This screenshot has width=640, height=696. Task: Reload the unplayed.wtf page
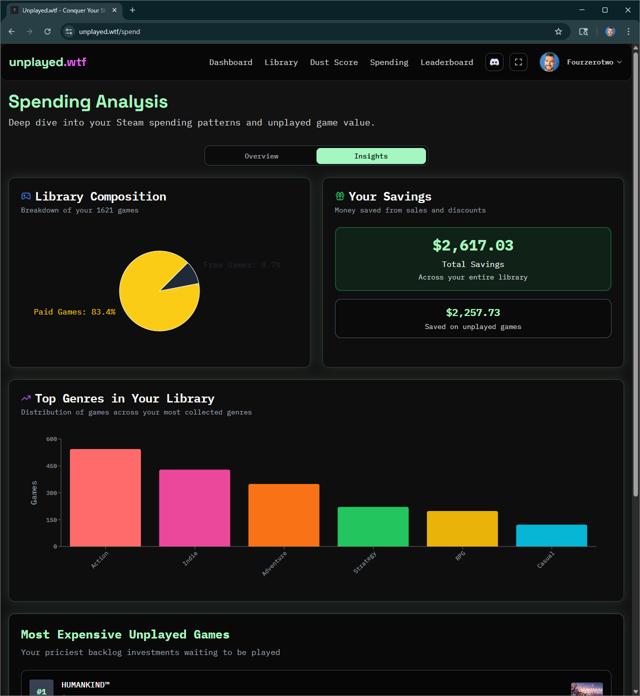tap(47, 31)
